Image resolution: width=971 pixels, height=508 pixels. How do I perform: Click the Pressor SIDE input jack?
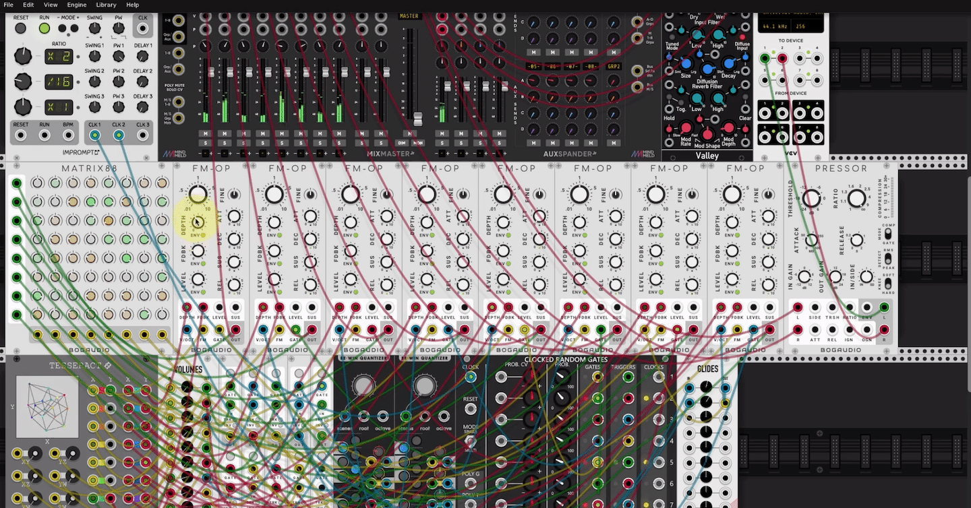(x=815, y=308)
